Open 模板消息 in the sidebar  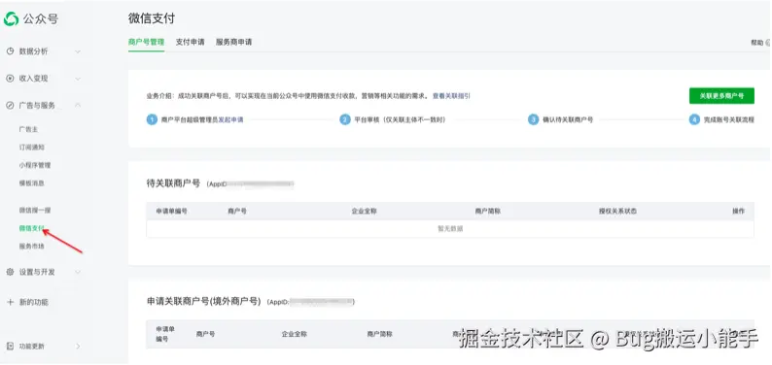click(x=32, y=182)
